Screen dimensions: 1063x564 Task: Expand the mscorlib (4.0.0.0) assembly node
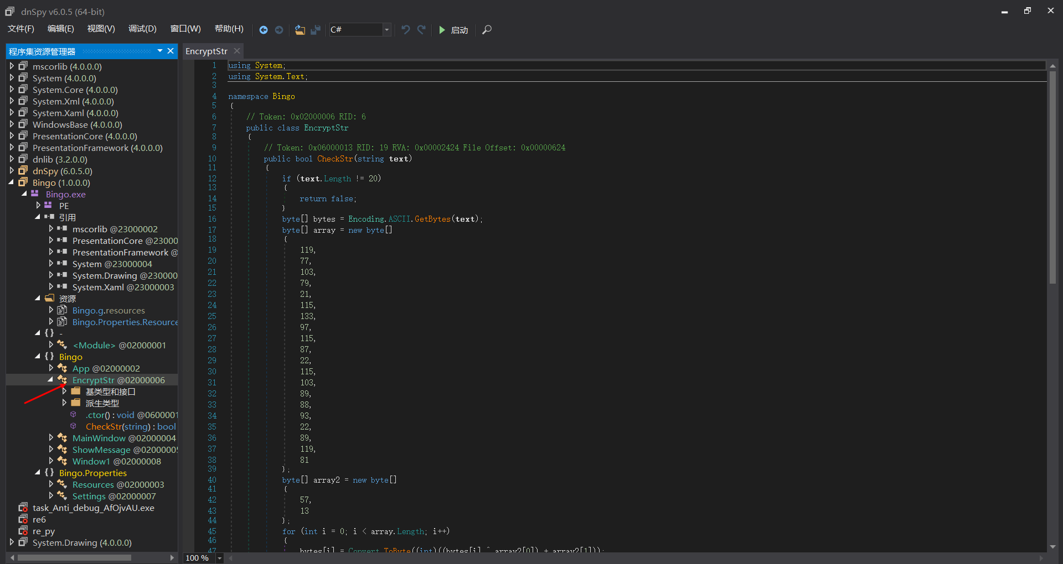(x=12, y=66)
